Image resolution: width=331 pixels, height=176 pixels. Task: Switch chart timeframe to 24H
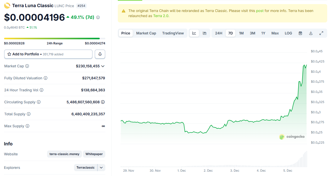click(x=218, y=33)
